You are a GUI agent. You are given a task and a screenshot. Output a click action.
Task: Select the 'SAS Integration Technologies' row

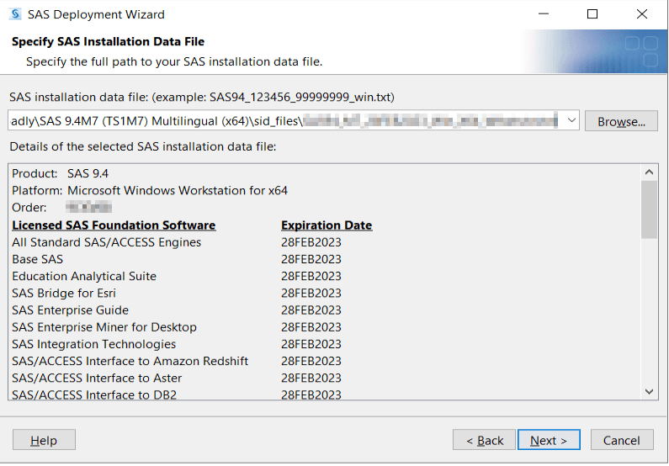(177, 344)
